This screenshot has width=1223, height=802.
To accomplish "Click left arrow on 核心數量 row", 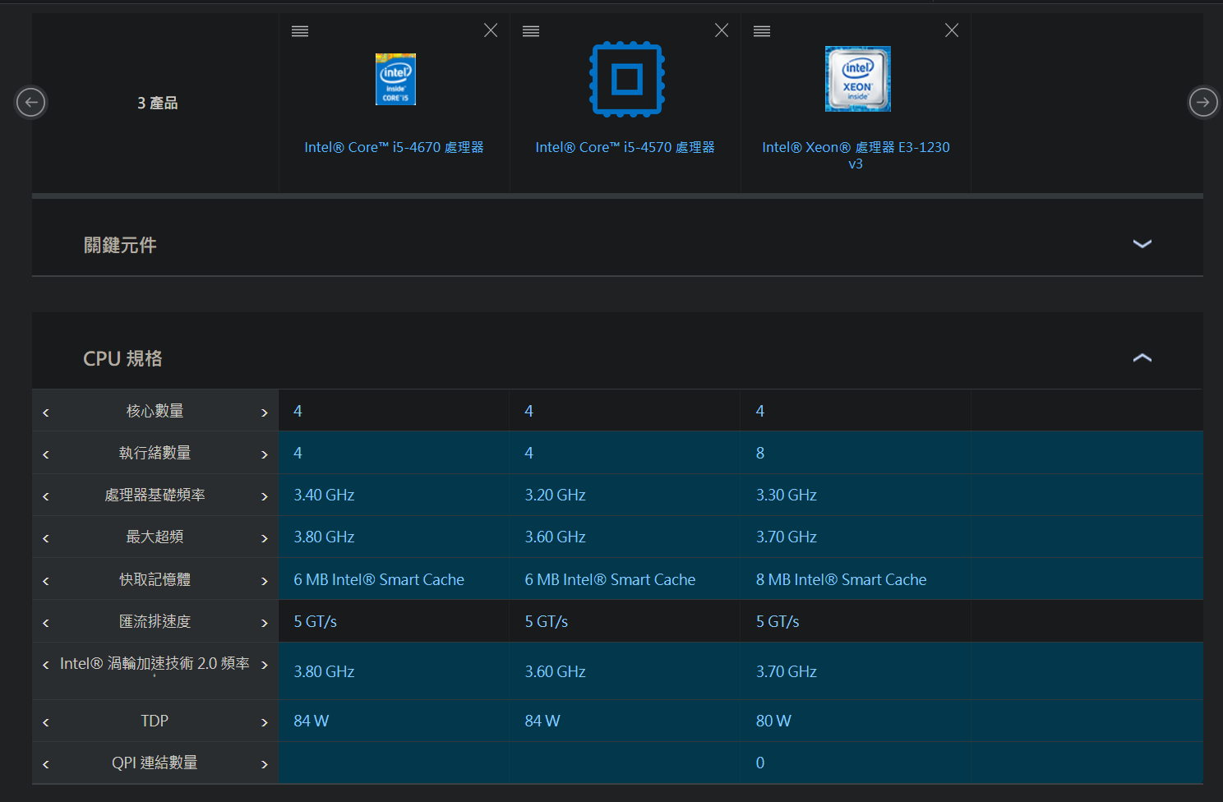I will [46, 413].
